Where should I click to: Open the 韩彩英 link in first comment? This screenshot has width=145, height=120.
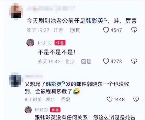(95, 21)
